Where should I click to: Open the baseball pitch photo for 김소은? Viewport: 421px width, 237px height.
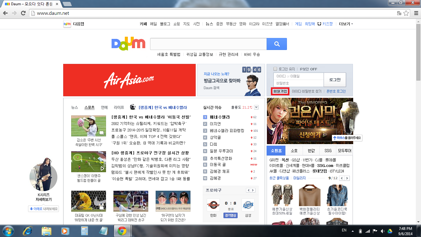[88, 126]
